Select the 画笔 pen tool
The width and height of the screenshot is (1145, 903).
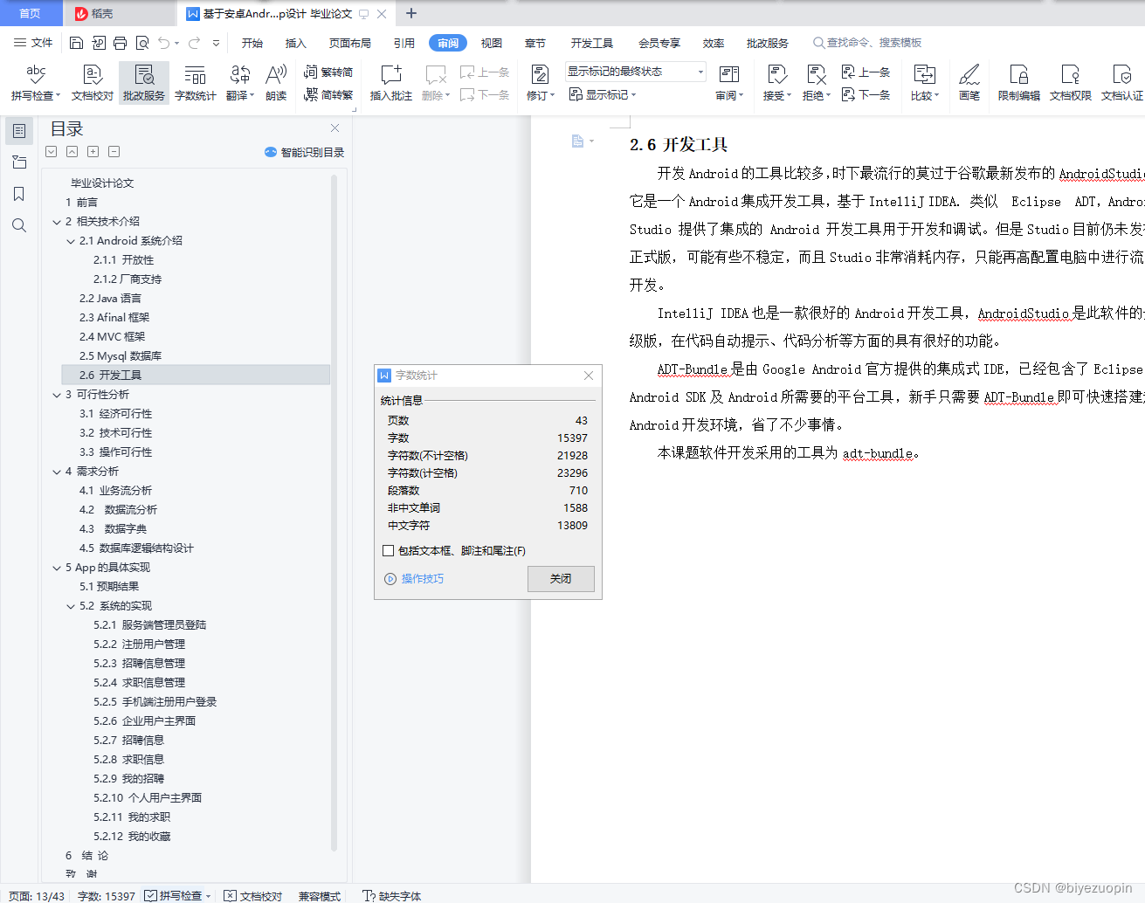click(x=969, y=83)
